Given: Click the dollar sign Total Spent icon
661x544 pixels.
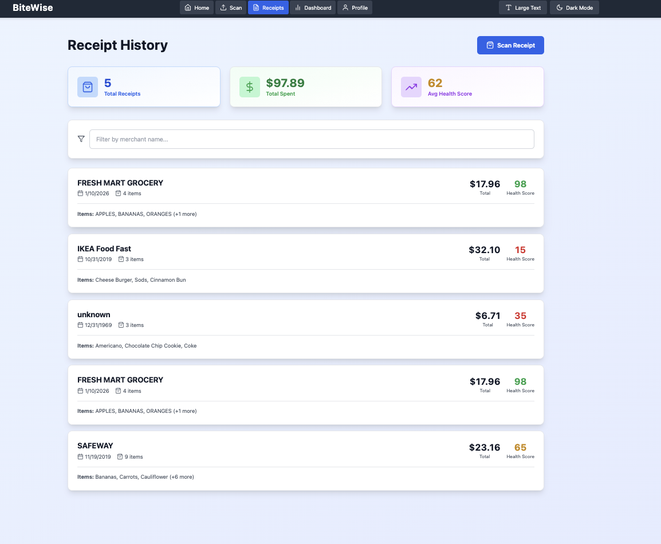Looking at the screenshot, I should (250, 87).
